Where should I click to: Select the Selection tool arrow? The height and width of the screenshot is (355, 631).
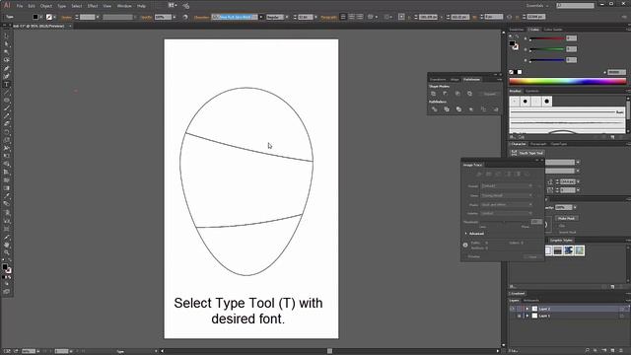point(7,36)
